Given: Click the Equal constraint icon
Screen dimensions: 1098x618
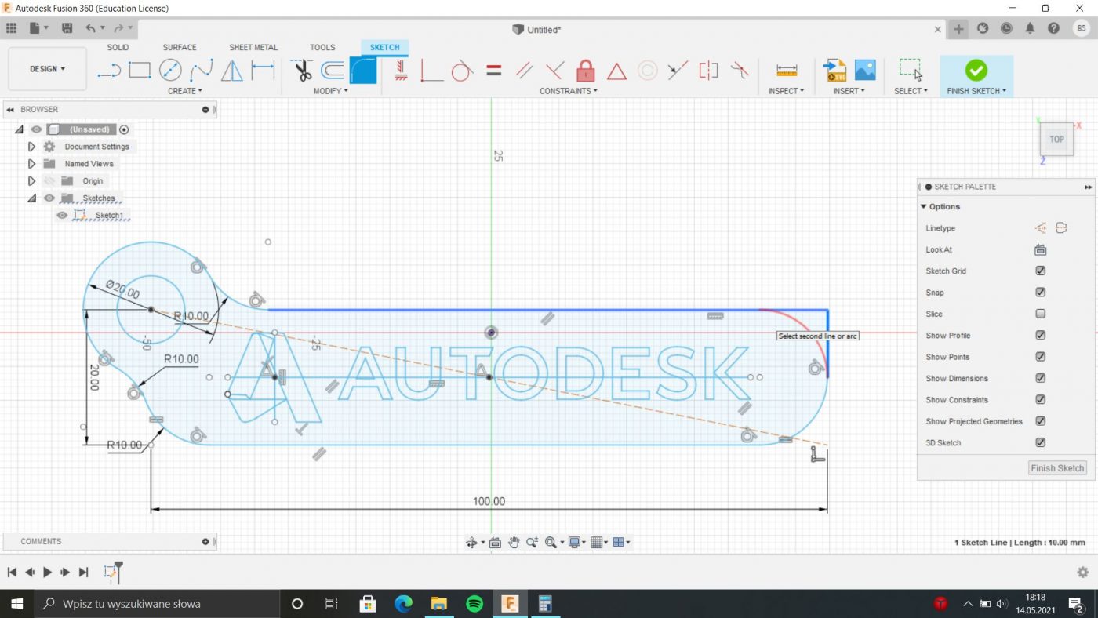Looking at the screenshot, I should click(x=493, y=71).
